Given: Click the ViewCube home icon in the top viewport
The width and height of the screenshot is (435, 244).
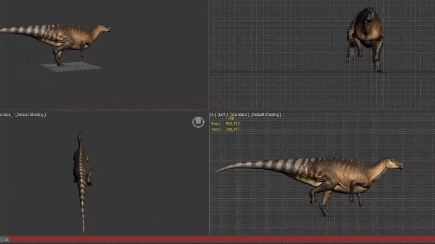Looking at the screenshot, I should coord(198,122).
